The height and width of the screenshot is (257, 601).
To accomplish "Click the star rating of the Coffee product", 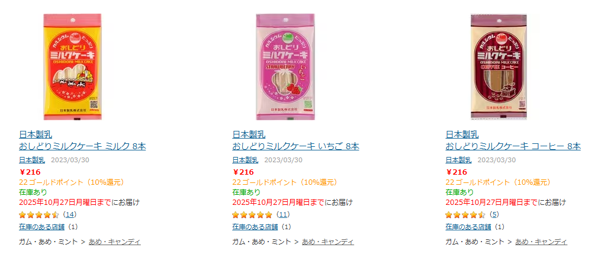I will click(465, 214).
